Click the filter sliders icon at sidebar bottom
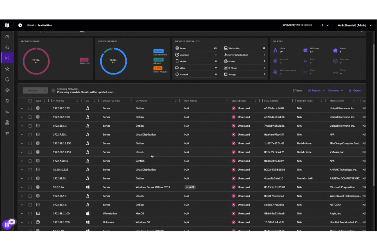The width and height of the screenshot is (377, 251). 7,133
